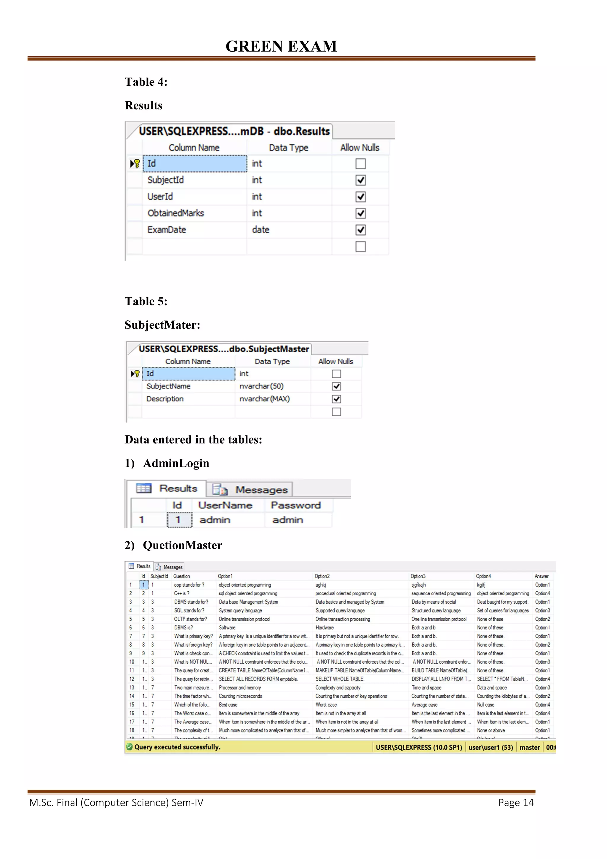This screenshot has width=607, height=859.
Task: Click the 'oop stands for ?' question cell
Action: 194,585
